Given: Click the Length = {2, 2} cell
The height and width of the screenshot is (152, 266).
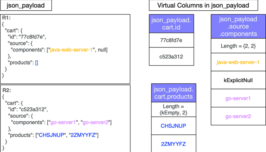Looking at the screenshot, I should (238, 46).
